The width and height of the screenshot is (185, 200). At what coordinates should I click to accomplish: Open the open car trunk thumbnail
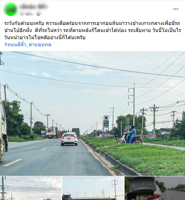coord(155,188)
